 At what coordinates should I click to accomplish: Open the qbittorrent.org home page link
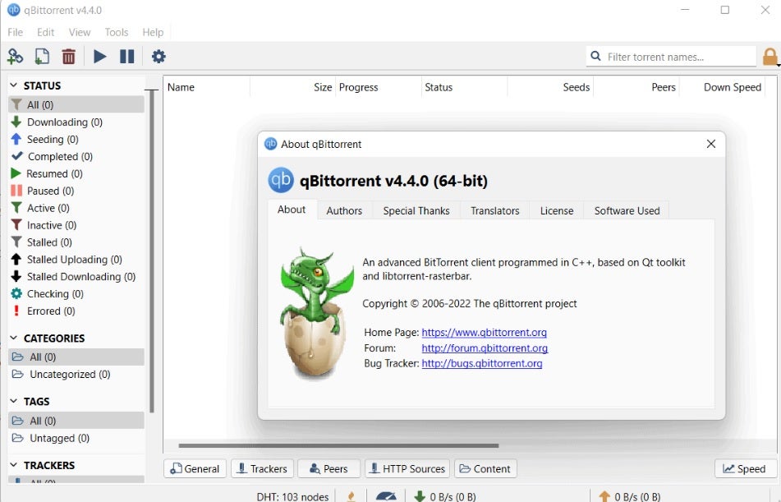484,333
